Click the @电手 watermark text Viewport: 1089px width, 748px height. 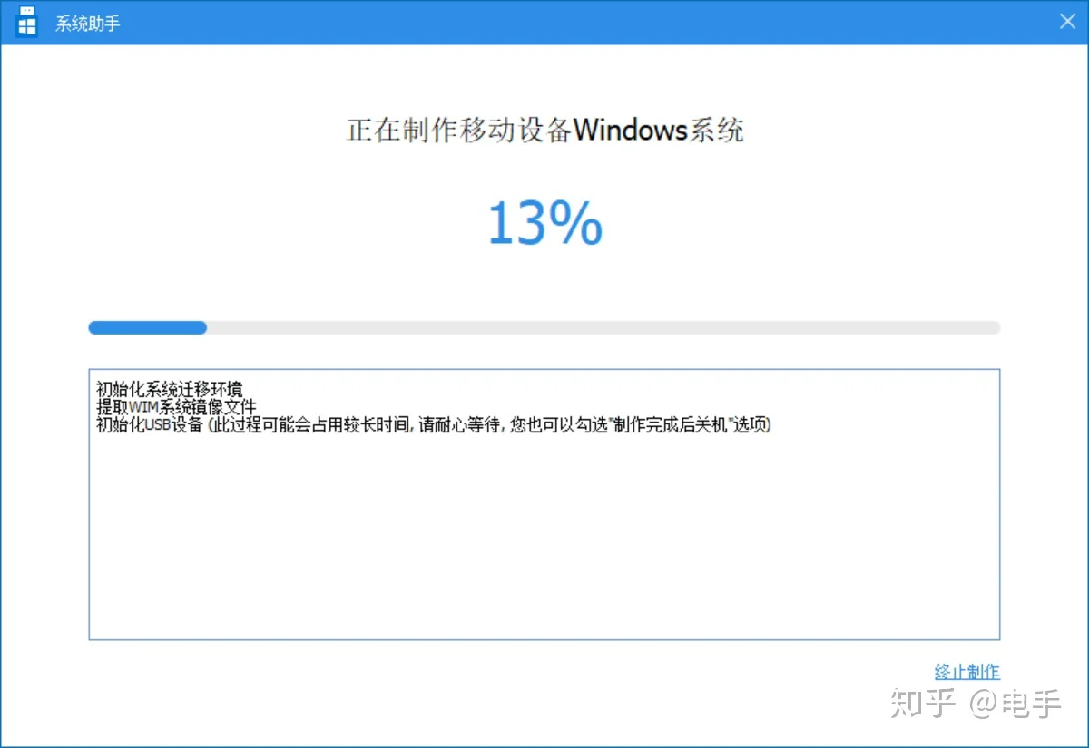point(1016,703)
